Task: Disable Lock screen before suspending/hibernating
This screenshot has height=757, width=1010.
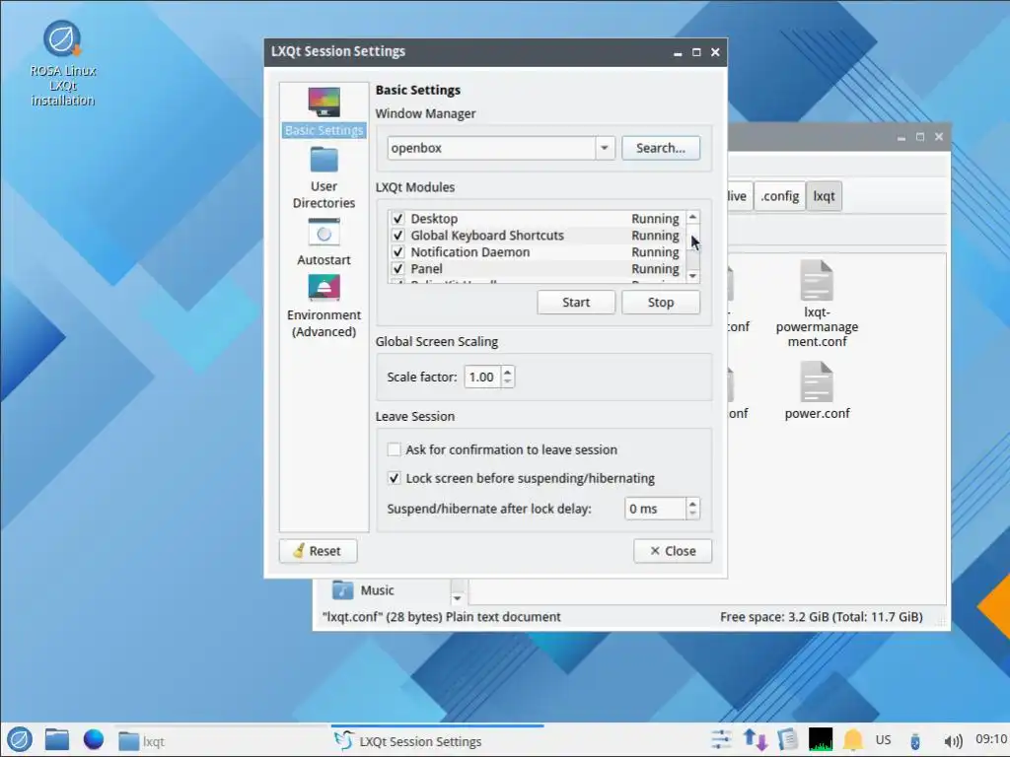Action: coord(394,478)
